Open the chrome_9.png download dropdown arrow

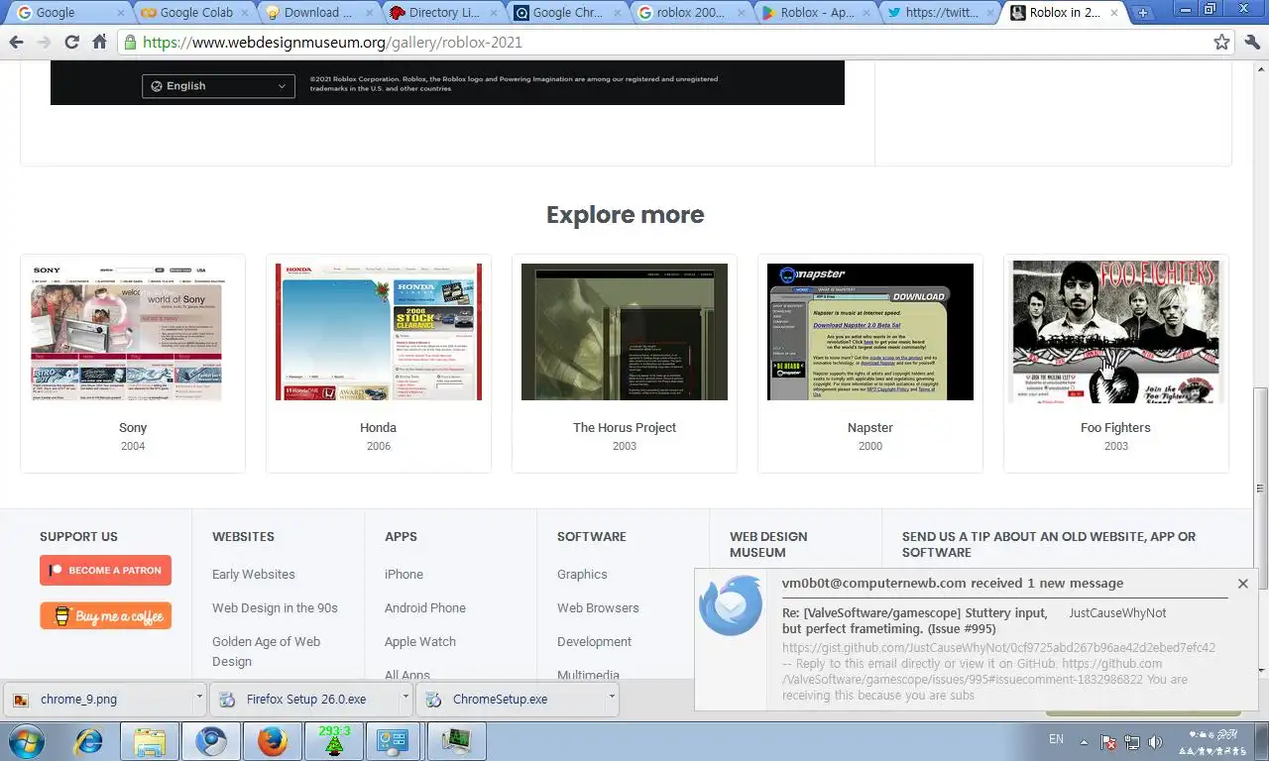[x=199, y=698]
